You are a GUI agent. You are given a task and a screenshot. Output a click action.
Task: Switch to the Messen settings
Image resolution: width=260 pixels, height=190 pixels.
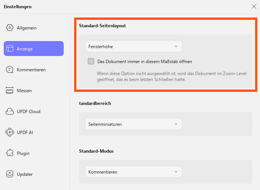(x=34, y=90)
